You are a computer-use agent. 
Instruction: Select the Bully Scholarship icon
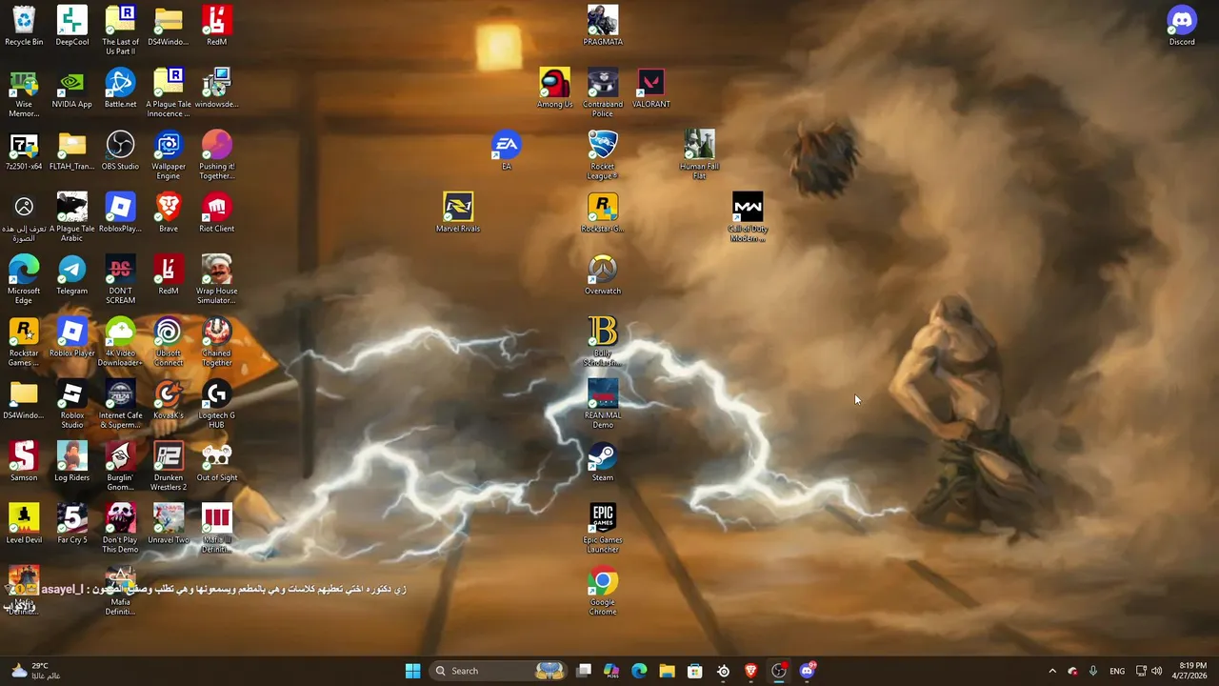(603, 341)
